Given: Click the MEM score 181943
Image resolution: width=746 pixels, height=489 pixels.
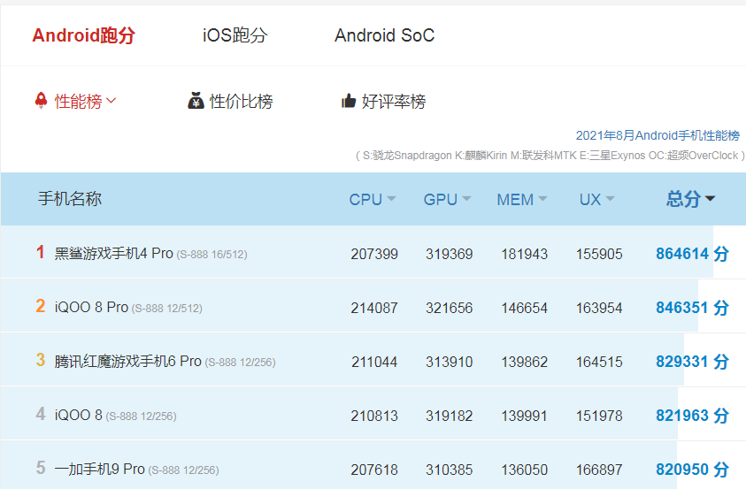Looking at the screenshot, I should tap(524, 254).
